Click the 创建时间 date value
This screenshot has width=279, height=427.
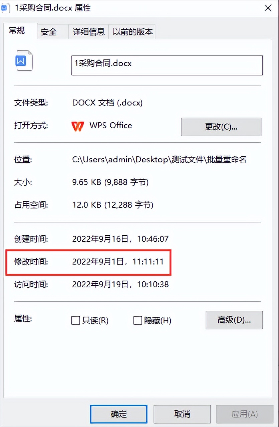point(120,239)
